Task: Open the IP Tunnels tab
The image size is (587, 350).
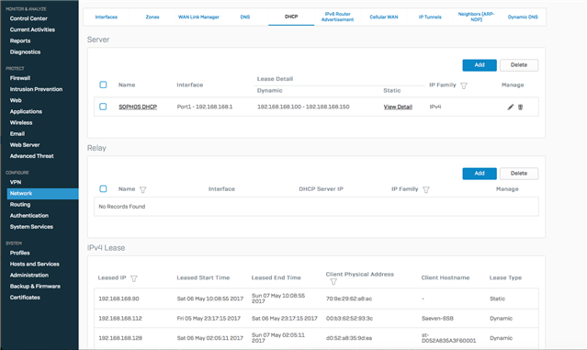Action: click(430, 17)
